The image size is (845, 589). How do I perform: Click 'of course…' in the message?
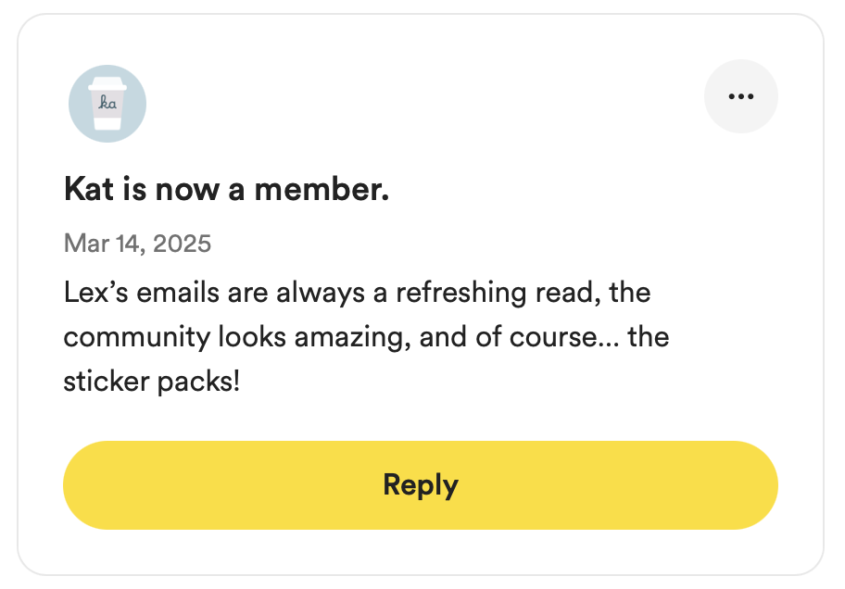tap(547, 337)
